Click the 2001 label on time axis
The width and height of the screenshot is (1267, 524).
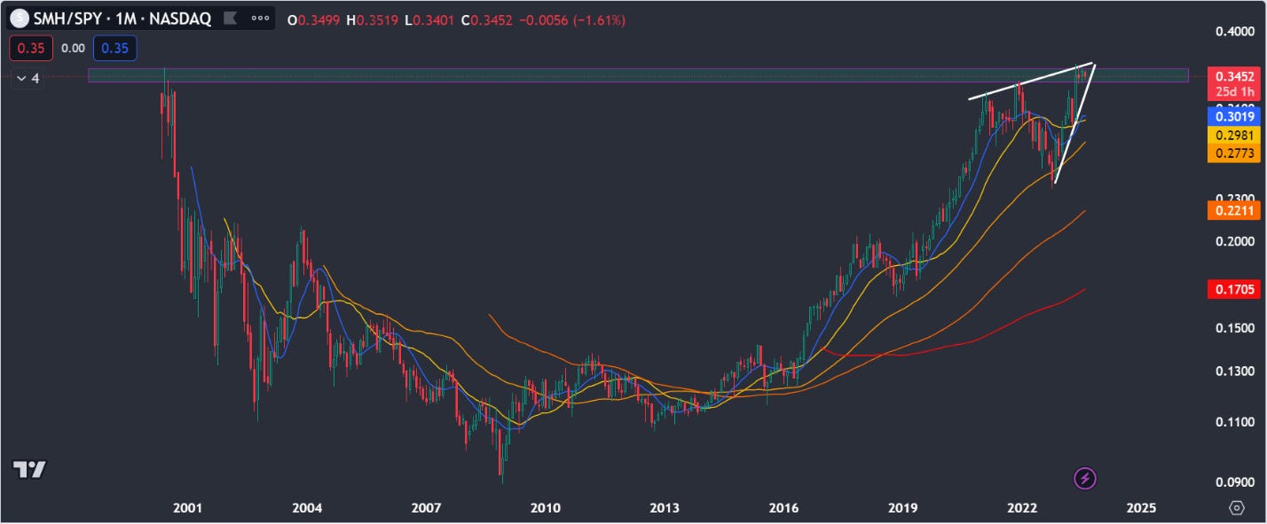187,509
